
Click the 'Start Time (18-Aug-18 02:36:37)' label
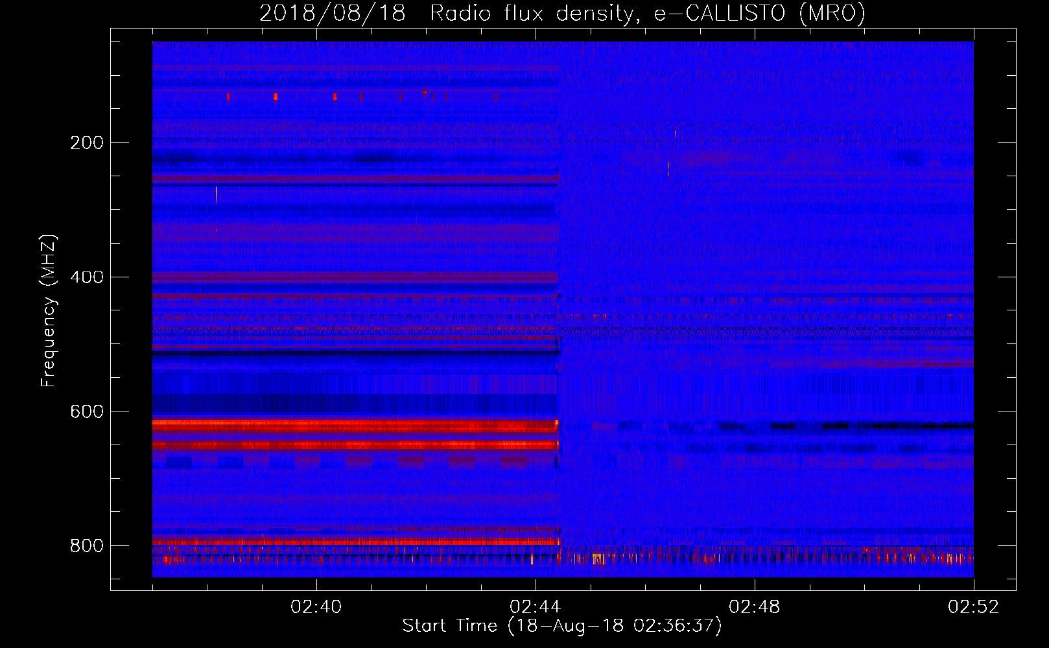click(x=562, y=626)
